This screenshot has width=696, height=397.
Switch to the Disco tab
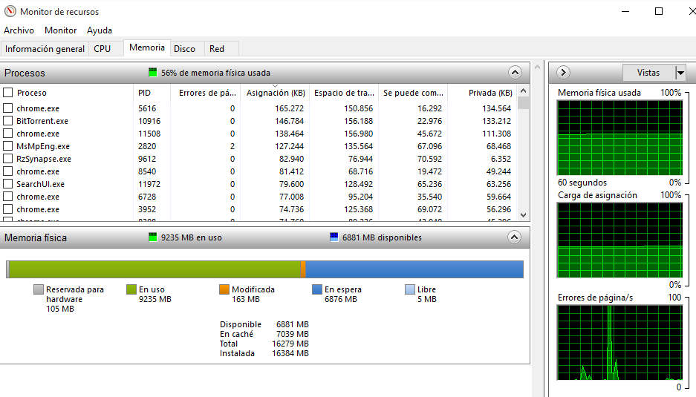tap(184, 49)
